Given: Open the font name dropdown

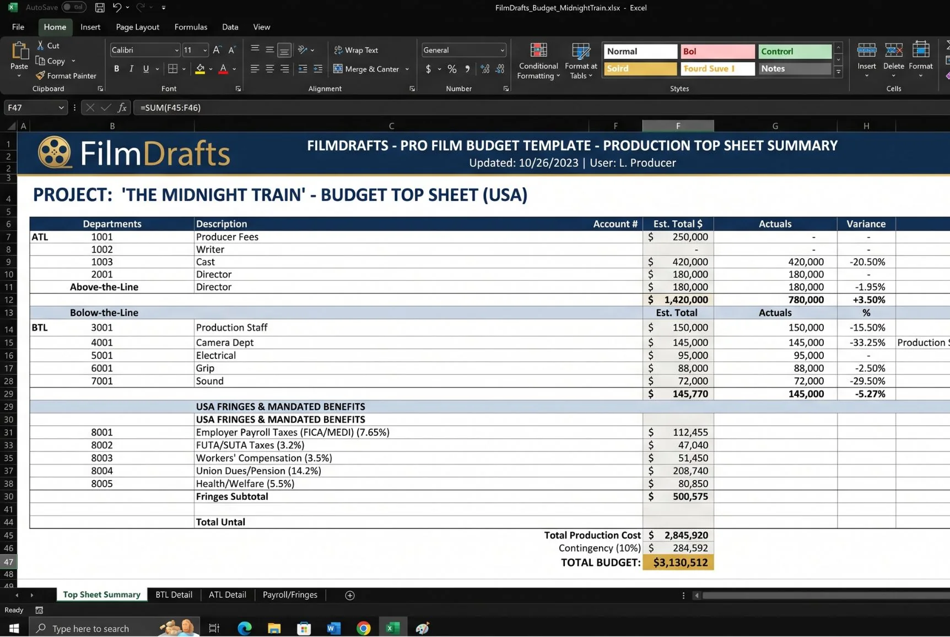Looking at the screenshot, I should (x=176, y=50).
